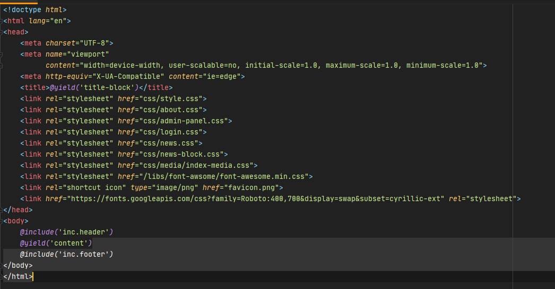Click the css/login.css href
This screenshot has width=555, height=289.
171,132
